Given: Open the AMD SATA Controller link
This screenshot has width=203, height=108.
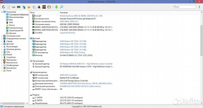Looking at the screenshot, I should (68, 75).
